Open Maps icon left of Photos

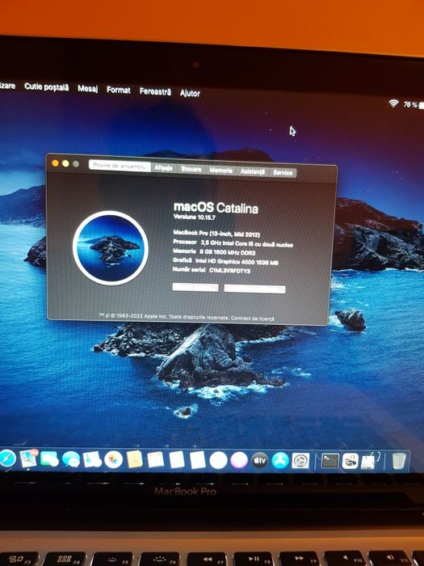coord(92,460)
